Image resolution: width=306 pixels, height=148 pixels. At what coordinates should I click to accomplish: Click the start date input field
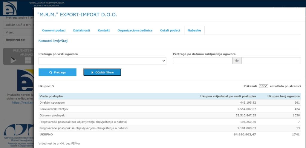(x=203, y=61)
